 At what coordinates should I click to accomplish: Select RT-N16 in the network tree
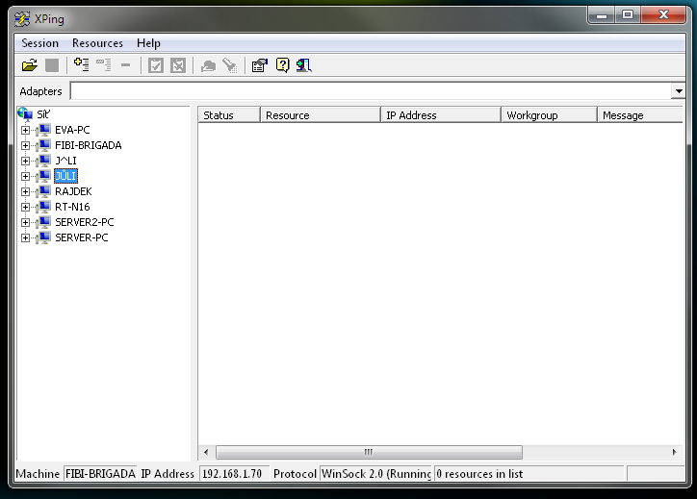point(72,207)
